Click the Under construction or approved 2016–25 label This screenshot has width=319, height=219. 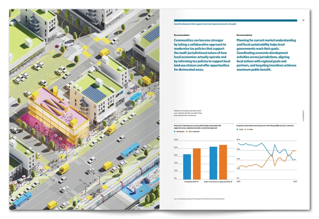[x=218, y=181]
